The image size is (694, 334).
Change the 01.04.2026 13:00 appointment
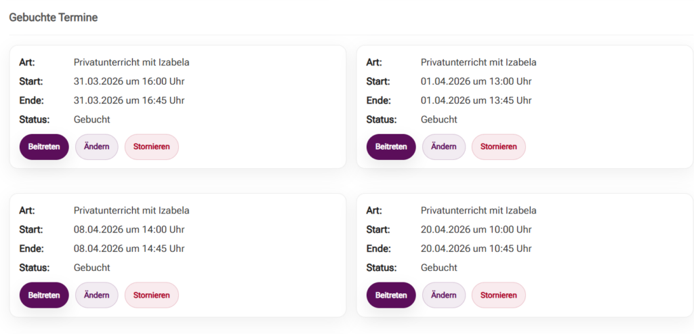click(444, 147)
